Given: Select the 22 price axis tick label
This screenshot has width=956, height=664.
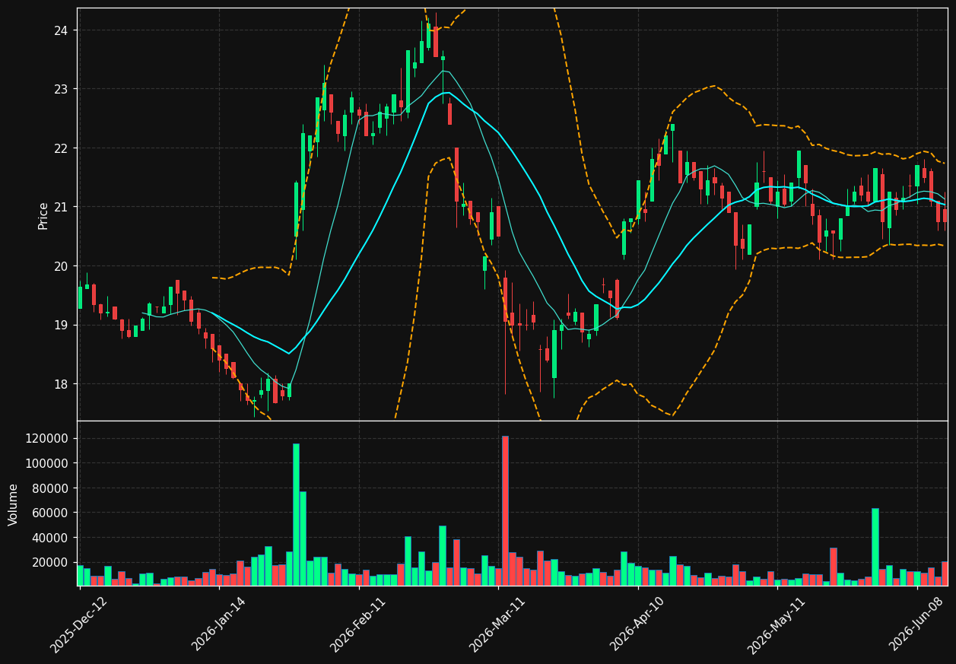Looking at the screenshot, I should tap(60, 148).
